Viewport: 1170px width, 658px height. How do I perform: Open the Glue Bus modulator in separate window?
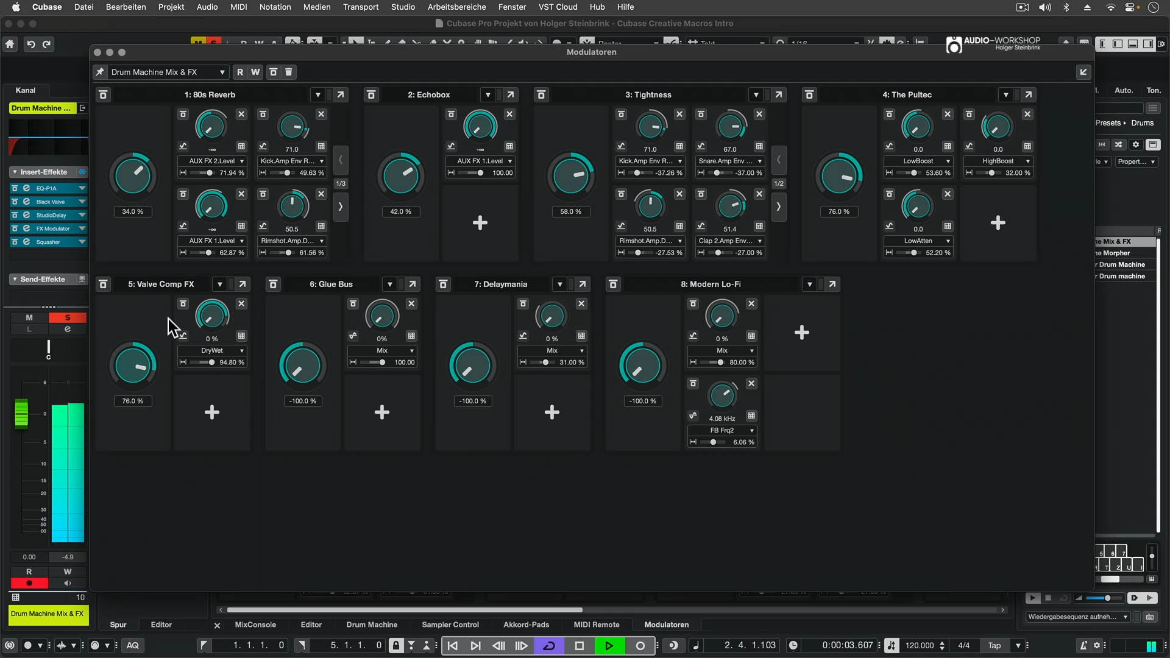413,285
